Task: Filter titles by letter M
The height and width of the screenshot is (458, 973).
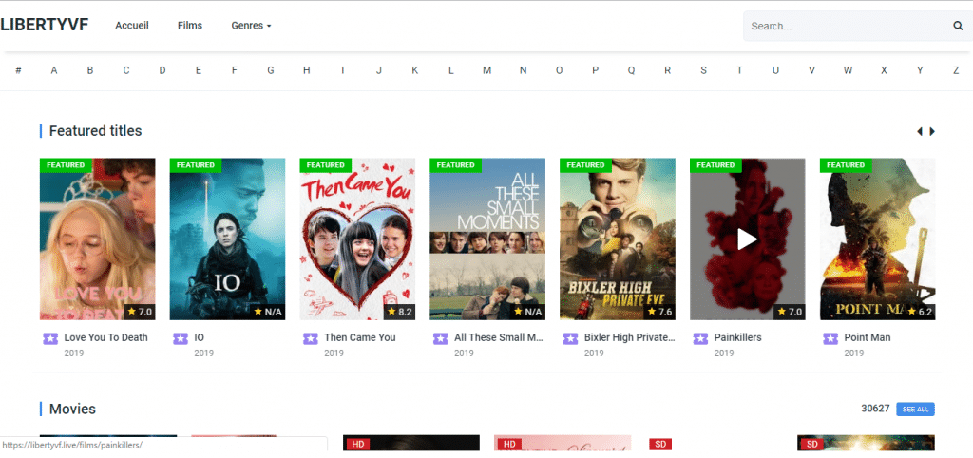Action: 487,70
